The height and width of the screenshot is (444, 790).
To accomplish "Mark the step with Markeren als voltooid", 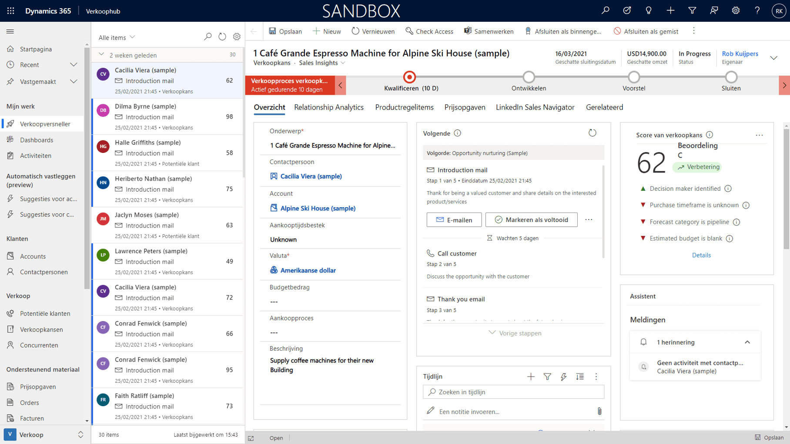I will click(532, 220).
